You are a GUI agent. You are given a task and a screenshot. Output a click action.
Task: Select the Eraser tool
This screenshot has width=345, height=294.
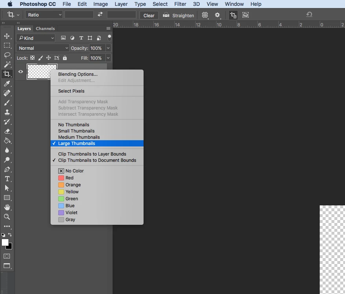click(7, 131)
